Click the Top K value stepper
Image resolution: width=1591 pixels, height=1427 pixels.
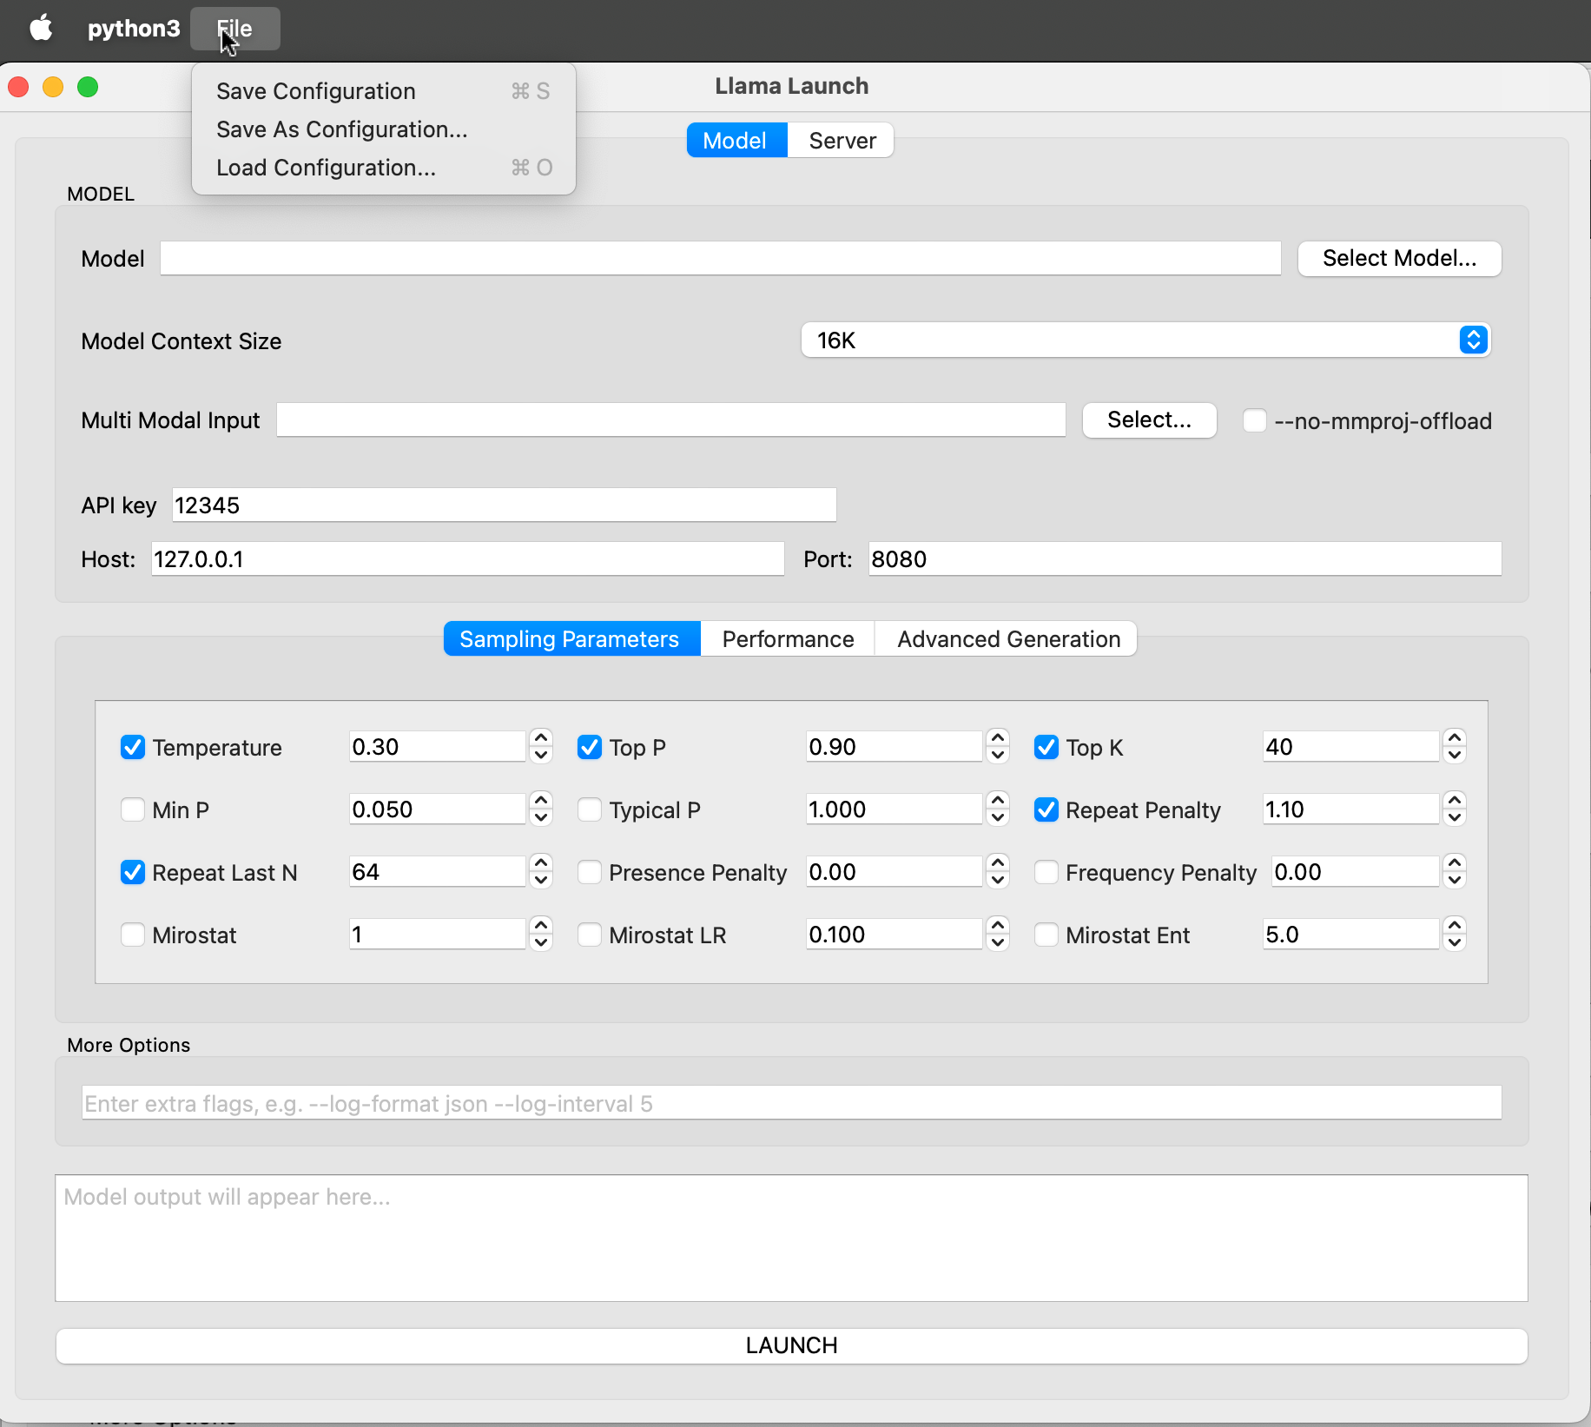tap(1455, 746)
